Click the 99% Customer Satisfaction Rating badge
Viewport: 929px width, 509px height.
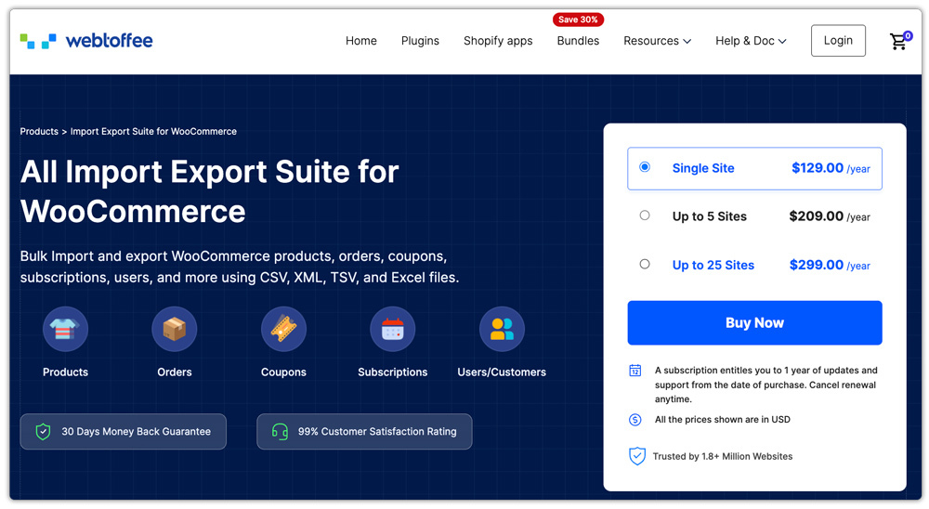coord(364,431)
